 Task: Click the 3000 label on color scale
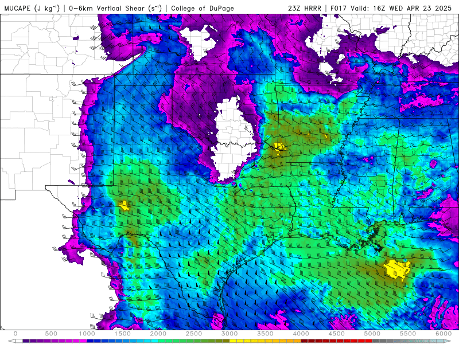click(230, 334)
